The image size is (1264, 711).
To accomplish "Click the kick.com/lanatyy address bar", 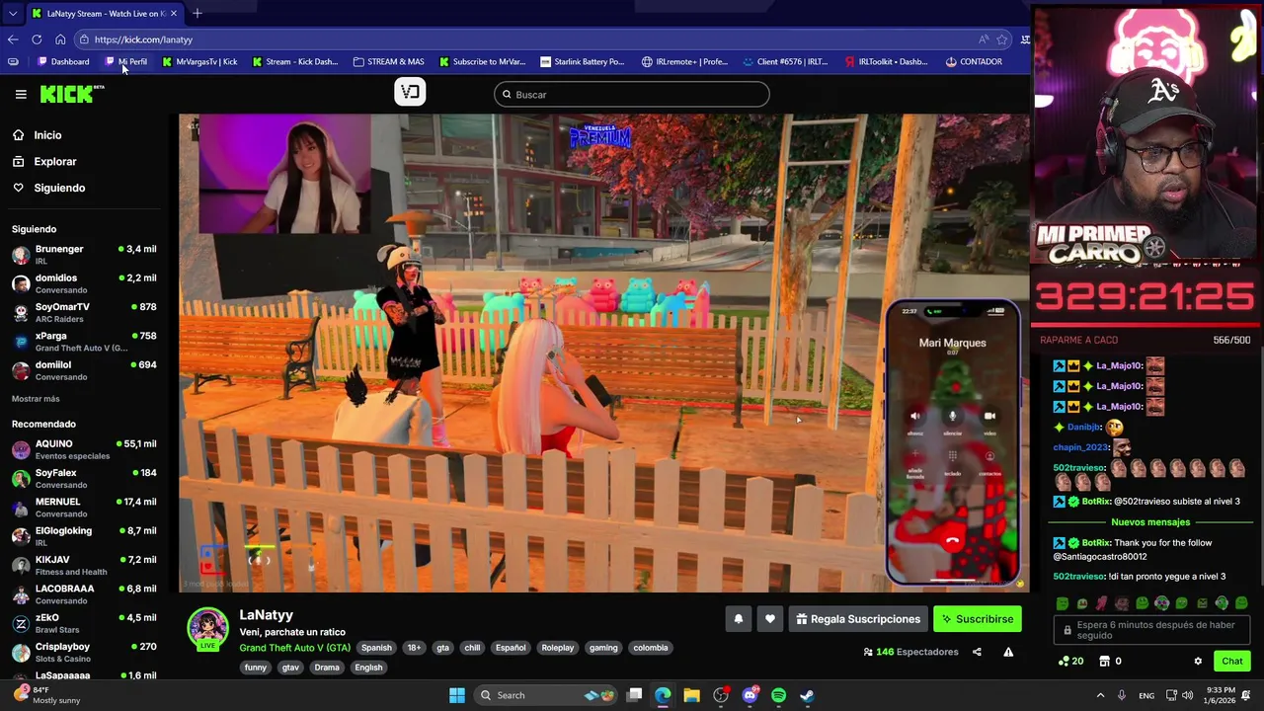I will 533,39.
